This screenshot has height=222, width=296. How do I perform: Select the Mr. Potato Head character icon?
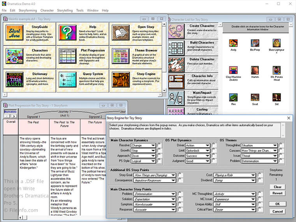click(277, 70)
